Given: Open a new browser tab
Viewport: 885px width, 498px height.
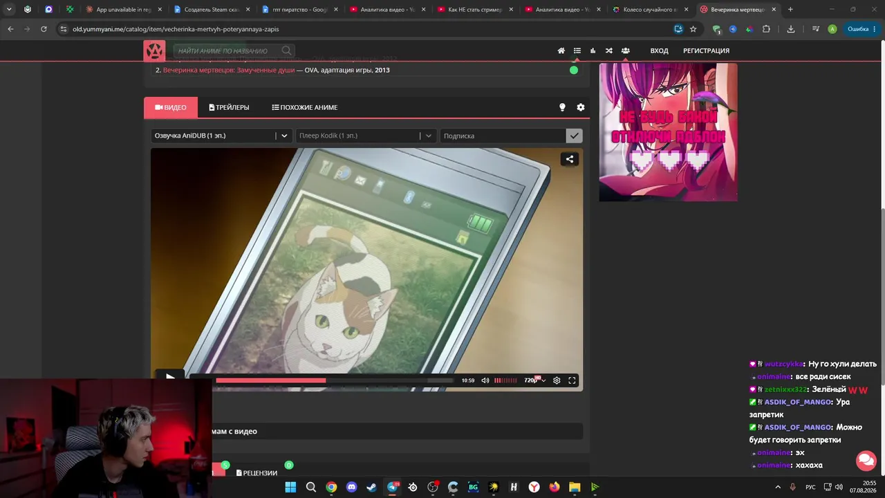Looking at the screenshot, I should [790, 10].
